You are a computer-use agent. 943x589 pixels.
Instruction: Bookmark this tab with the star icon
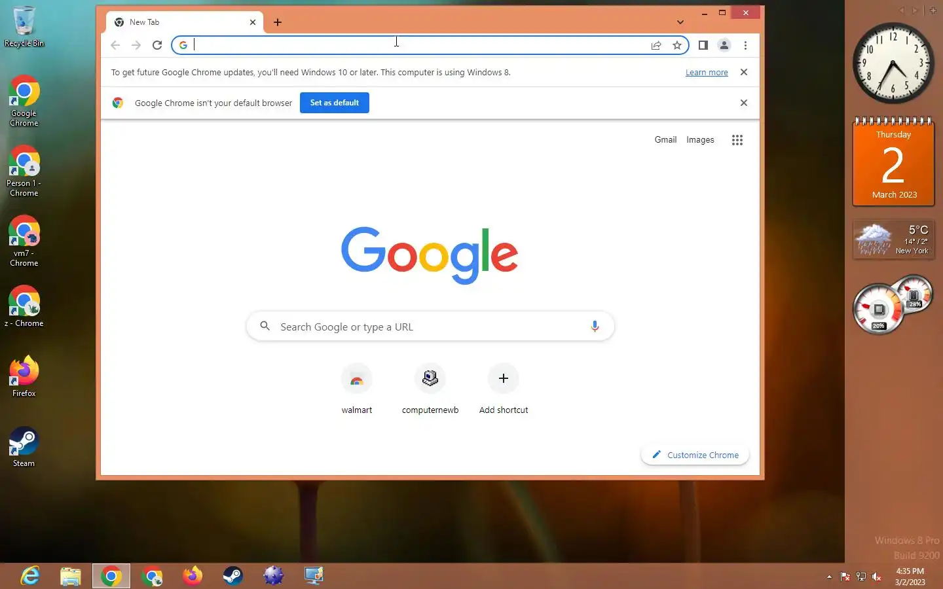pos(677,45)
